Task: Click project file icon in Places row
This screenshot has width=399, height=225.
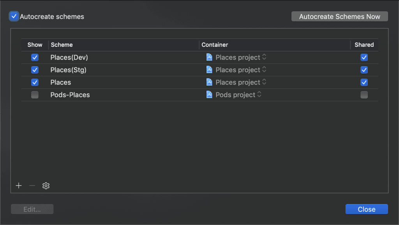Action: (209, 82)
